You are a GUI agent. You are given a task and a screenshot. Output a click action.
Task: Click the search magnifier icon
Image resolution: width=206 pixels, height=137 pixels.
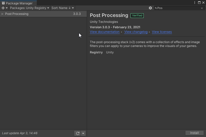tap(156, 8)
